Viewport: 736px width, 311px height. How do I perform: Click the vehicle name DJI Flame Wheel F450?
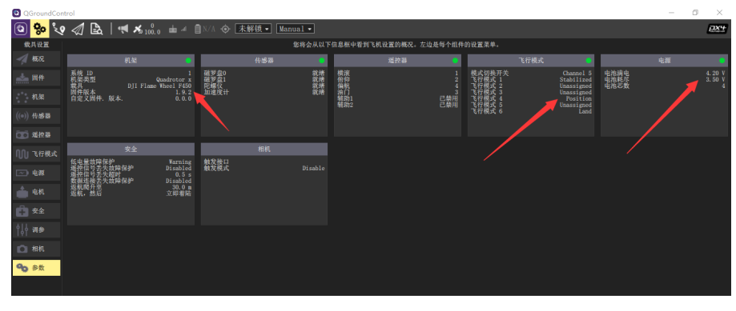tap(159, 86)
